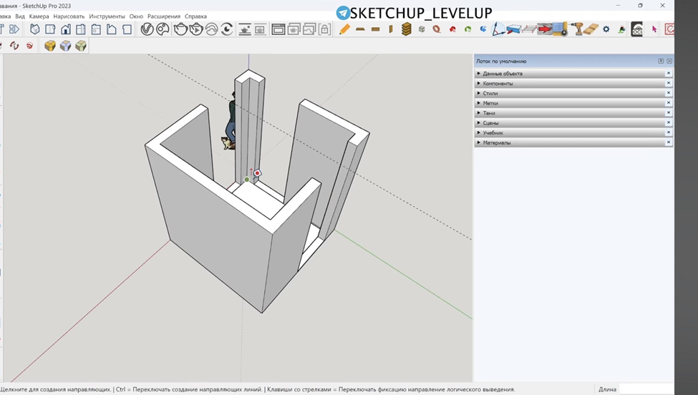Image resolution: width=698 pixels, height=395 pixels.
Task: Click the Длина measurement input field
Action: tap(646, 389)
